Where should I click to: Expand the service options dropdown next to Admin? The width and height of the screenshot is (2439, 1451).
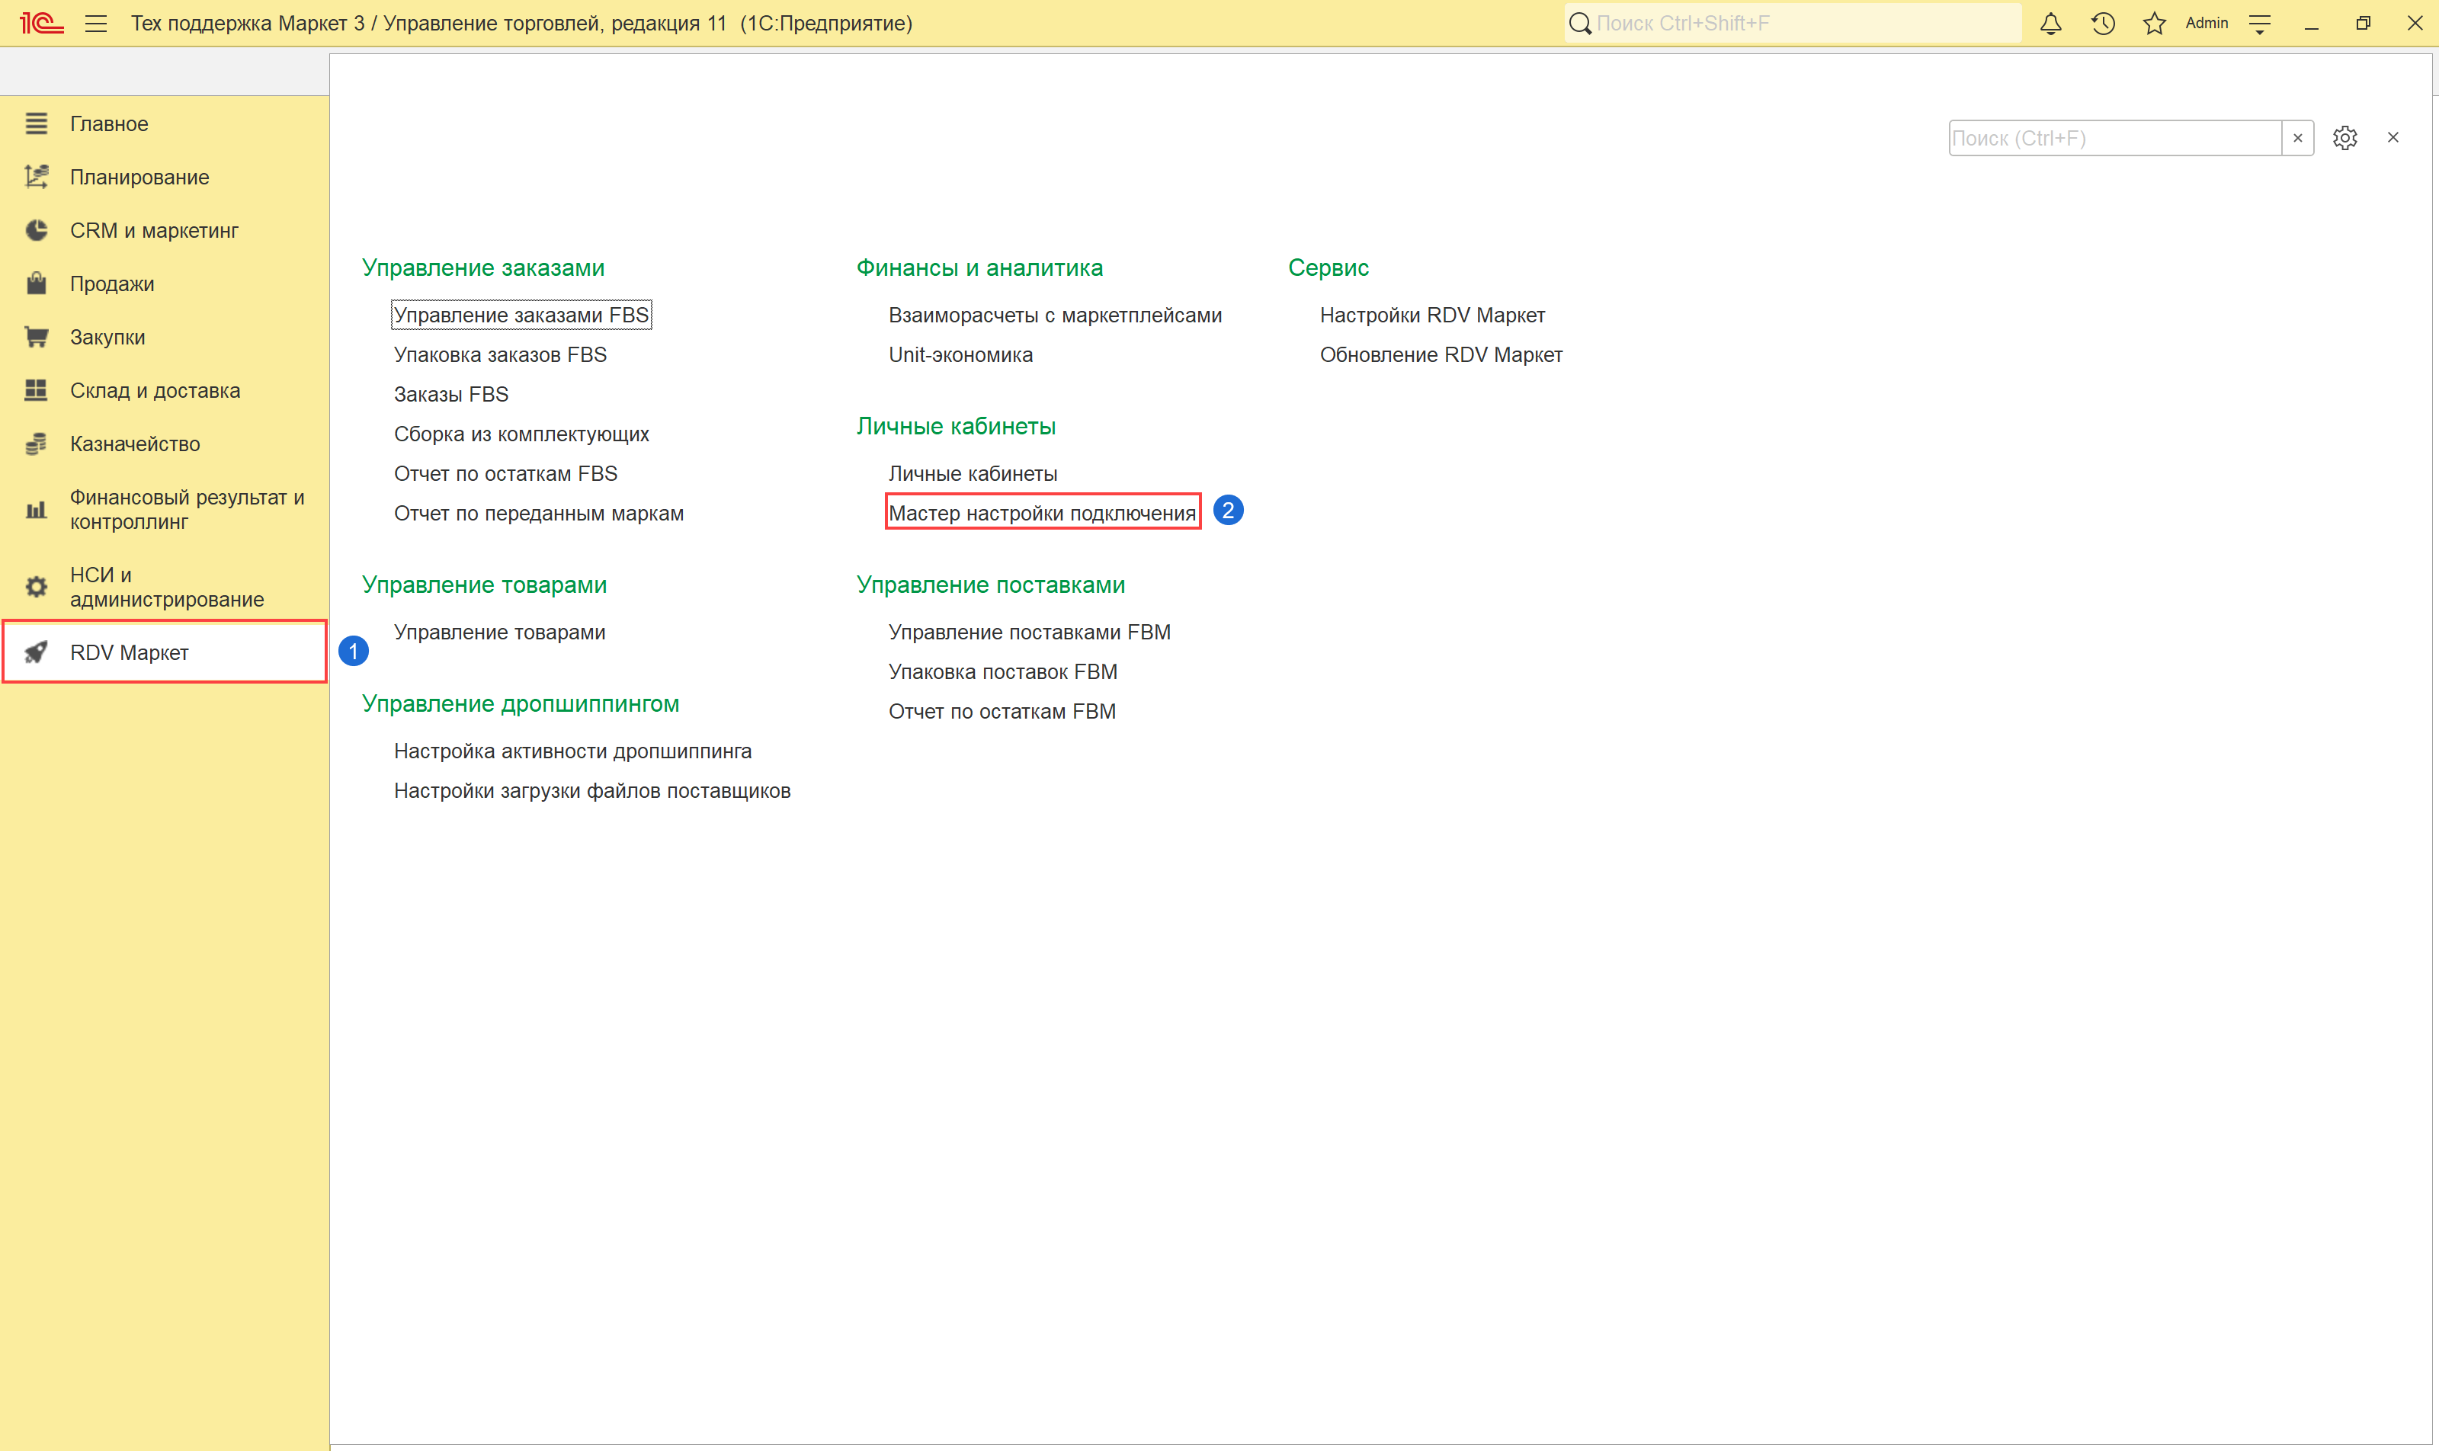pos(2259,24)
